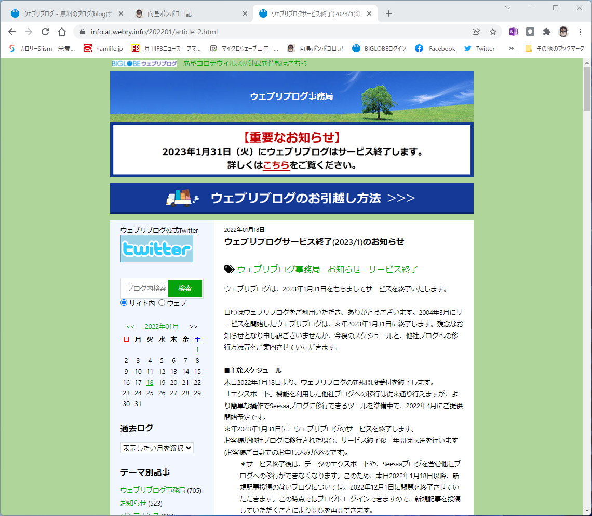Open お知らせ (523) theme link
Viewport: 592px width, 516px height.
pos(133,503)
